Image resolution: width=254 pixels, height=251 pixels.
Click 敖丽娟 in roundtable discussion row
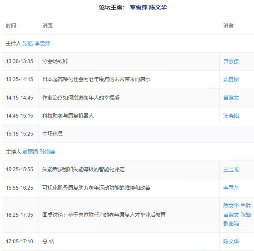pyautogui.click(x=231, y=224)
